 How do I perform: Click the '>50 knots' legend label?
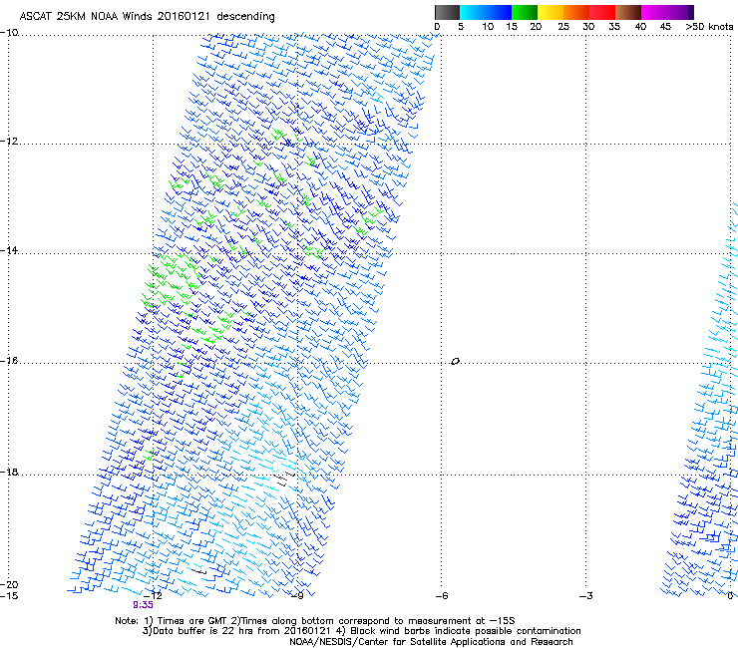[709, 27]
